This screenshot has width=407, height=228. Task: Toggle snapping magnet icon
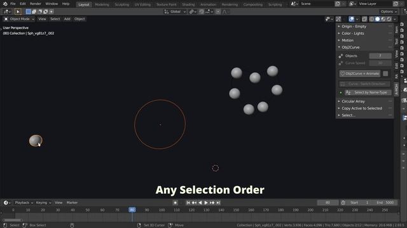202,11
